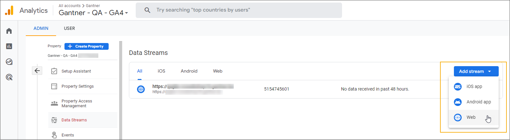Switch to the ADMIN tab
This screenshot has width=510, height=140.
[x=41, y=28]
